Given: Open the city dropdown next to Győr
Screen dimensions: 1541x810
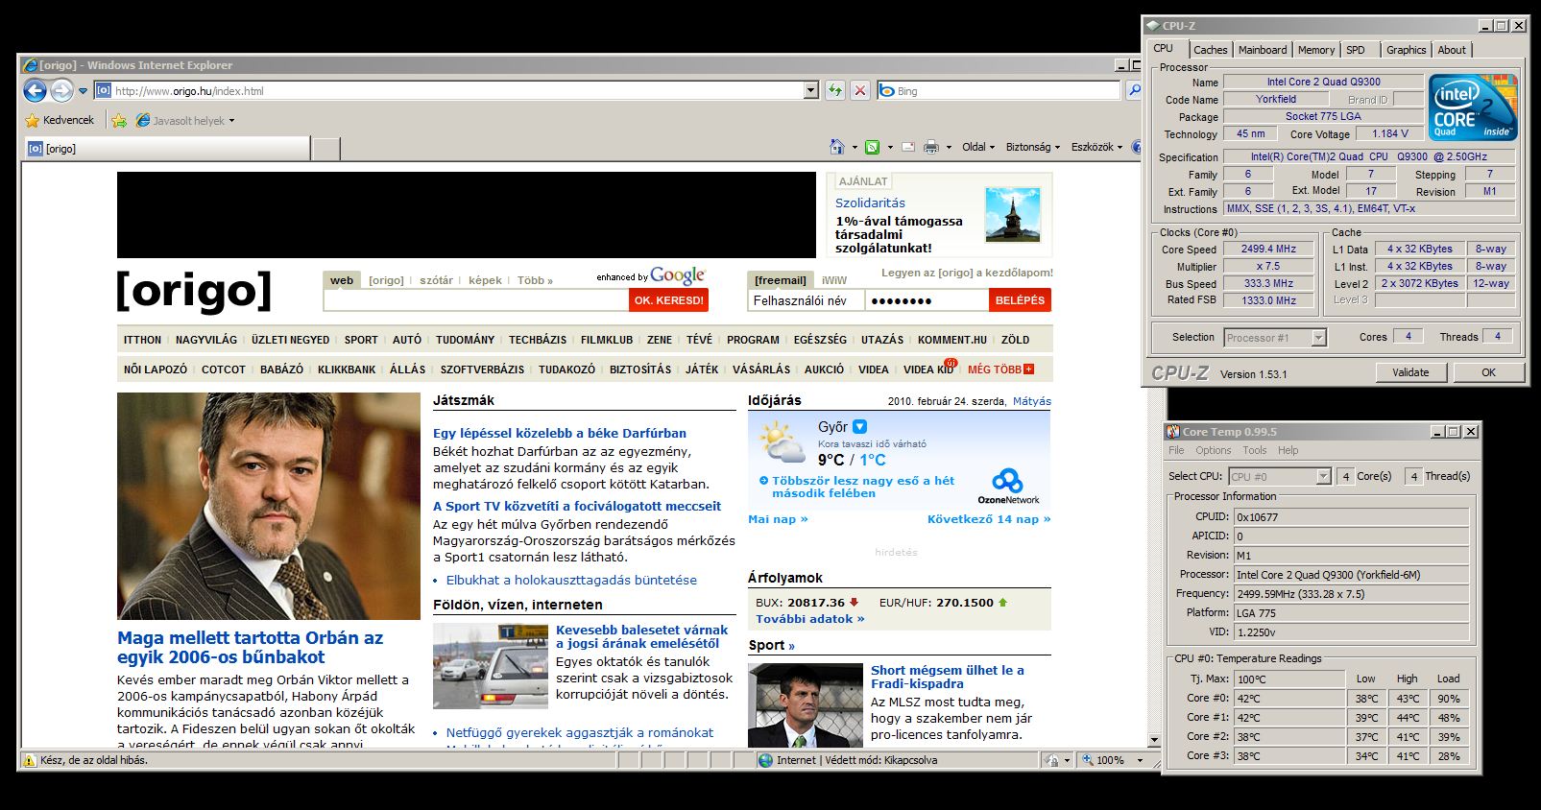Looking at the screenshot, I should tap(860, 426).
